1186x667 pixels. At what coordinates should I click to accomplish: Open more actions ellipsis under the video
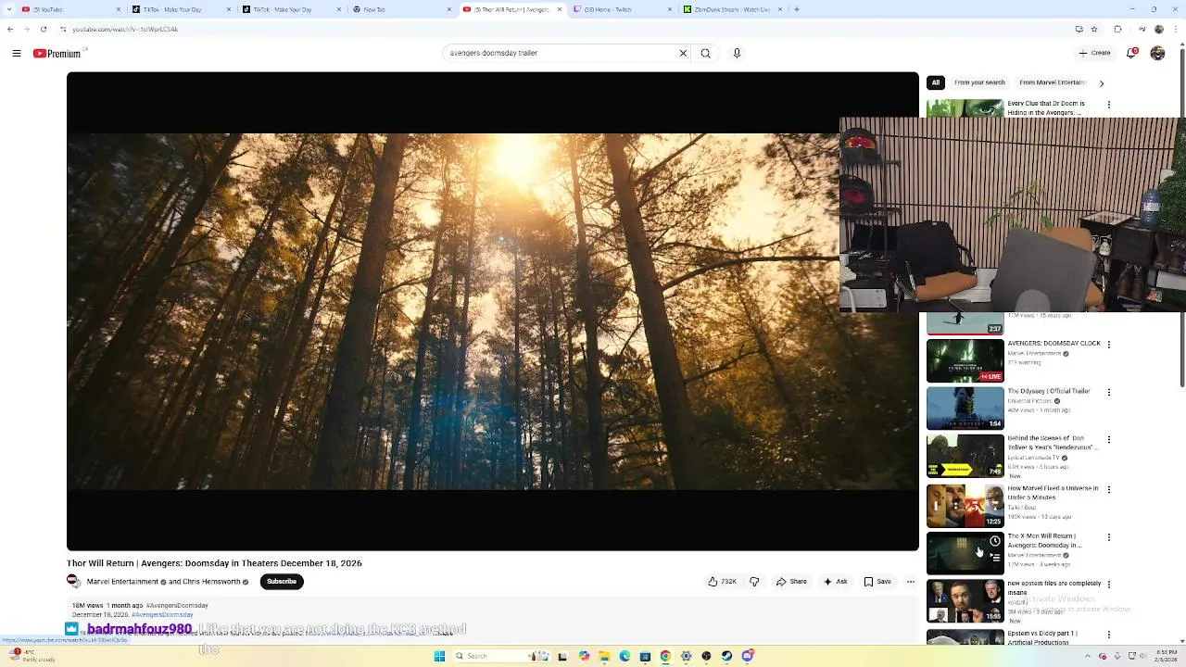click(911, 582)
